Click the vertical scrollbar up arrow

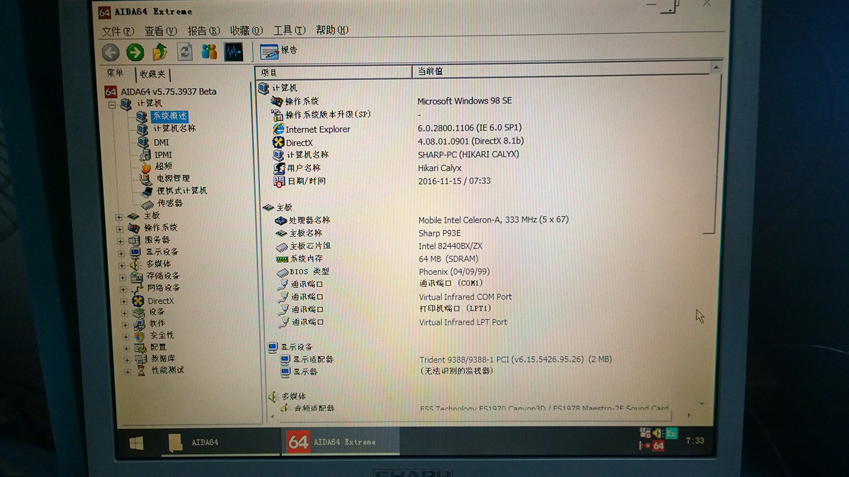point(715,67)
